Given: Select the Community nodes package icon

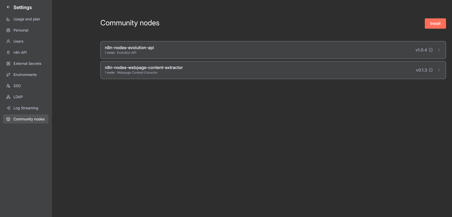Looking at the screenshot, I should pos(8,119).
